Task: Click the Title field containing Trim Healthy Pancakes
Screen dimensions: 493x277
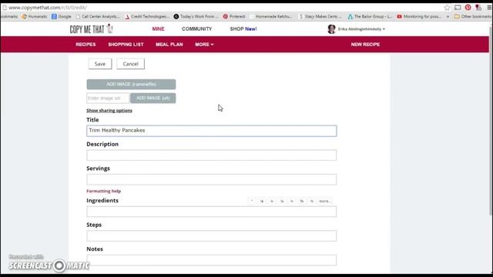Action: (x=212, y=131)
